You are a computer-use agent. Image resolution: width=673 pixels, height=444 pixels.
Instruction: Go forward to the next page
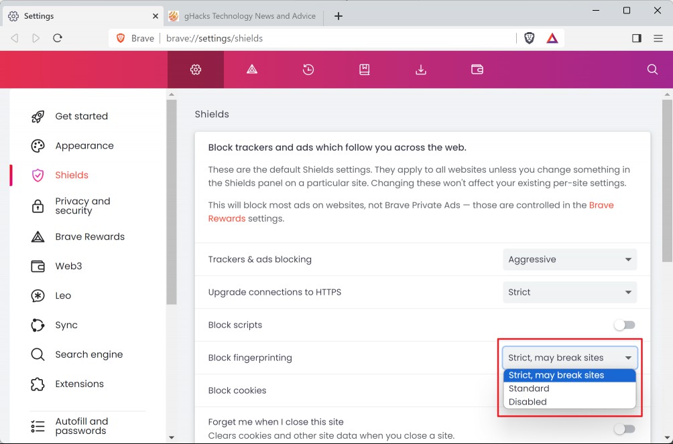click(x=36, y=38)
